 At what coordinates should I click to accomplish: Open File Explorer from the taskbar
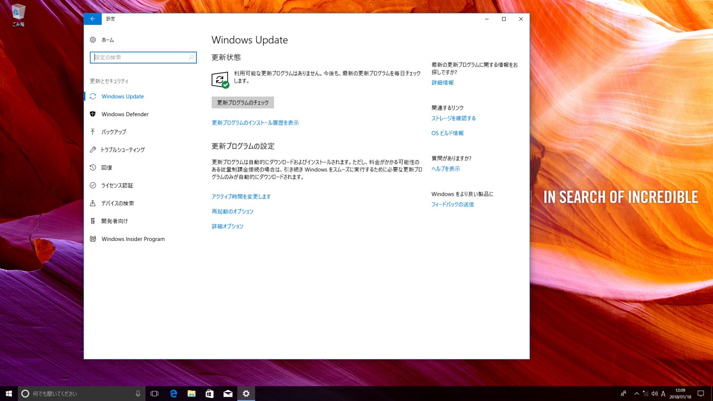pos(191,393)
